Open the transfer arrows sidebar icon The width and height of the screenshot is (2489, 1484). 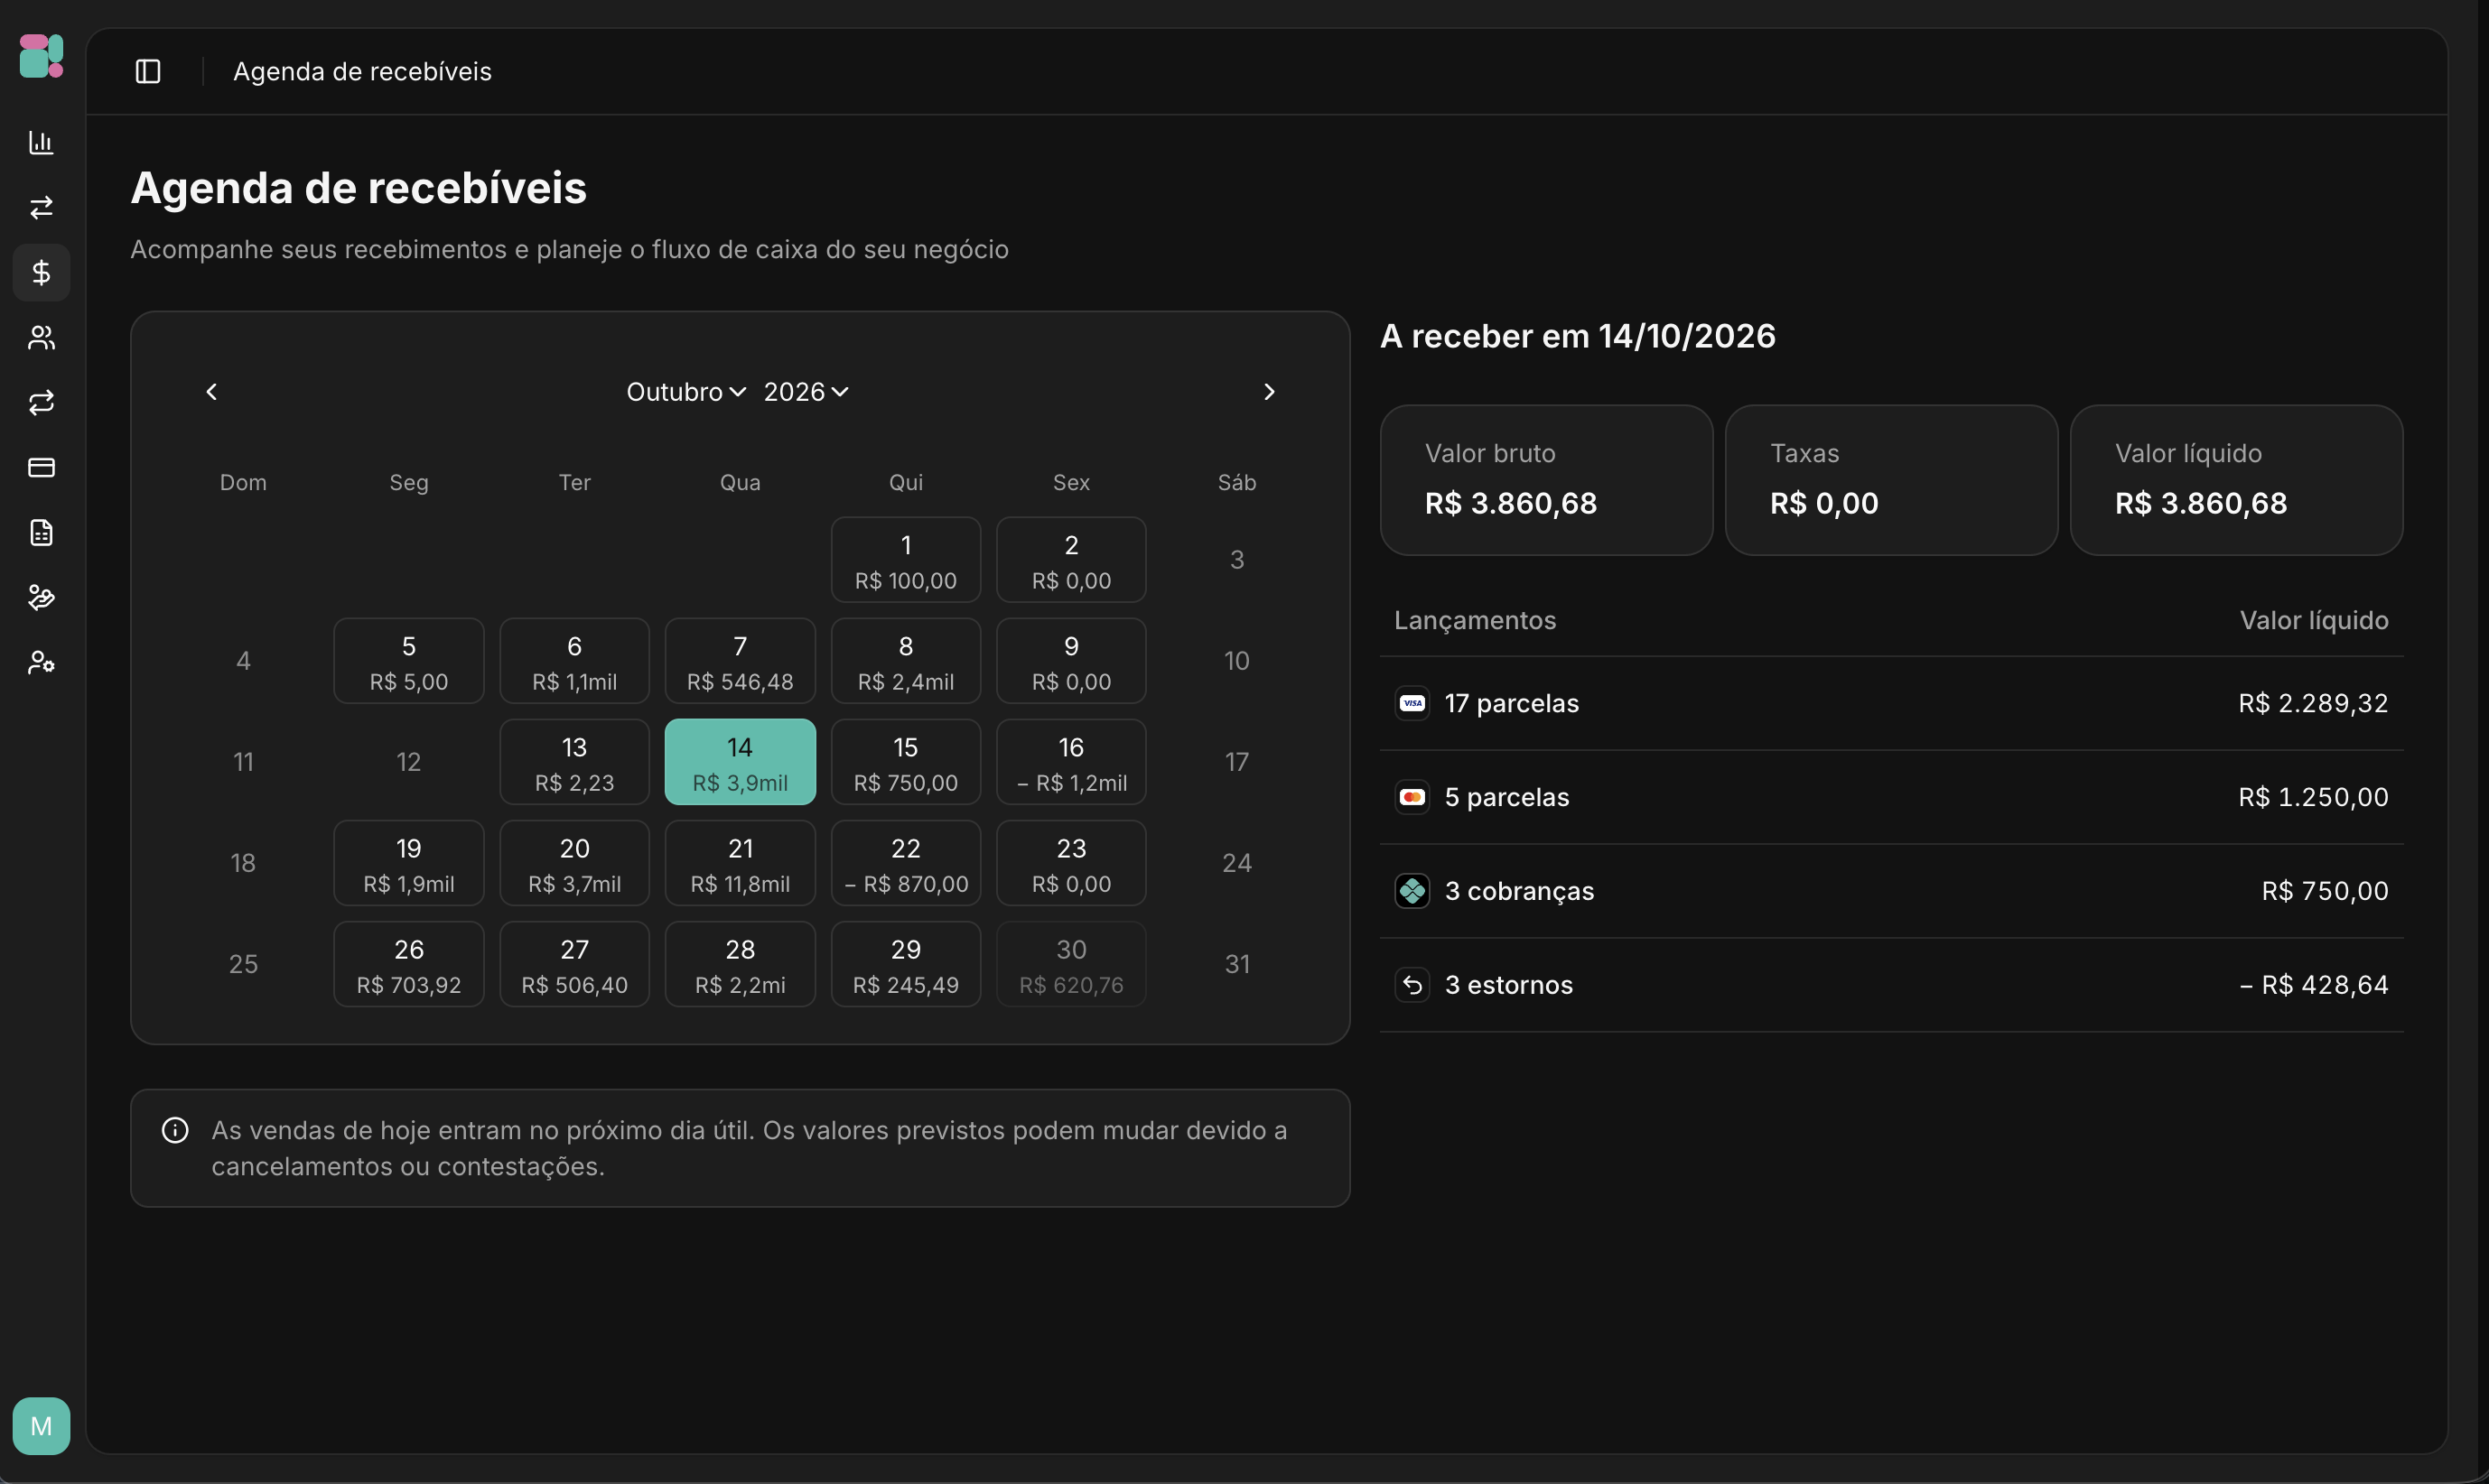tap(41, 207)
